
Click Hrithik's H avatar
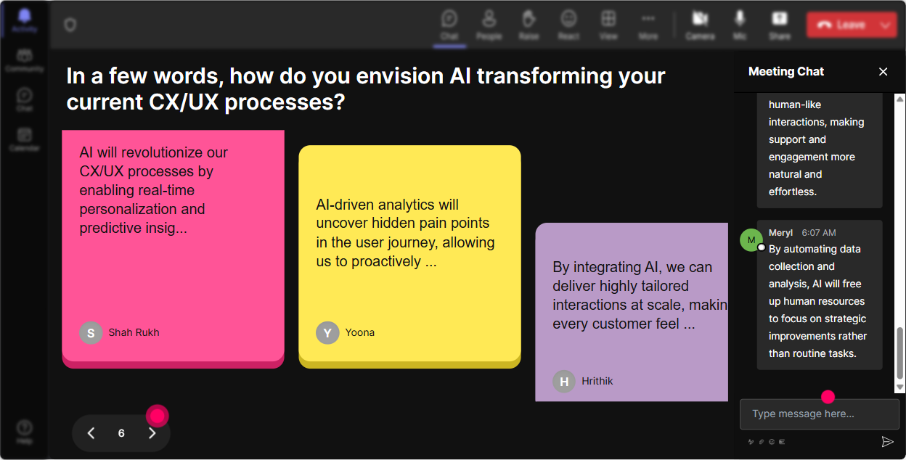point(564,381)
